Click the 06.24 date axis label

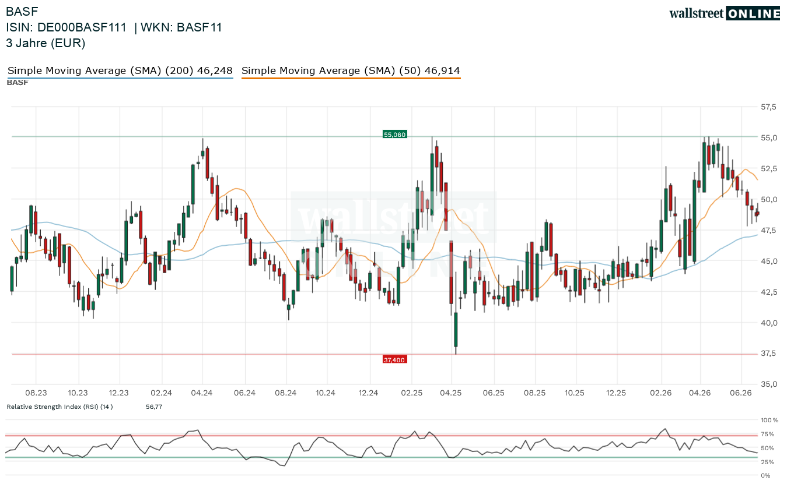(245, 393)
